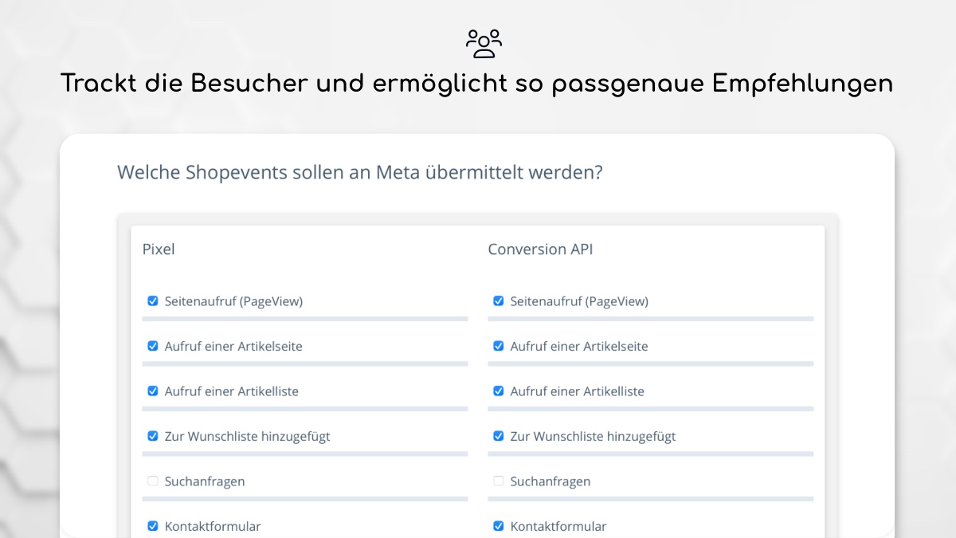Click the Pixel column heading
Viewport: 956px width, 538px height.
[159, 249]
